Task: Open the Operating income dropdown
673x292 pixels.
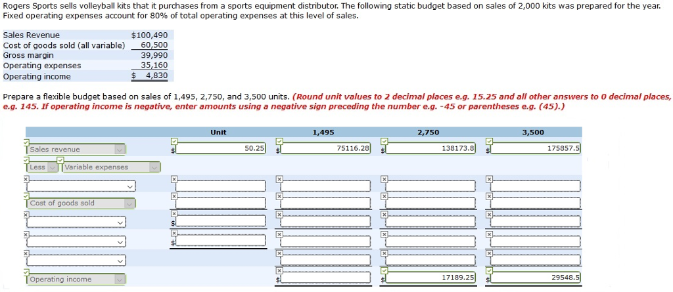Action: pyautogui.click(x=76, y=279)
